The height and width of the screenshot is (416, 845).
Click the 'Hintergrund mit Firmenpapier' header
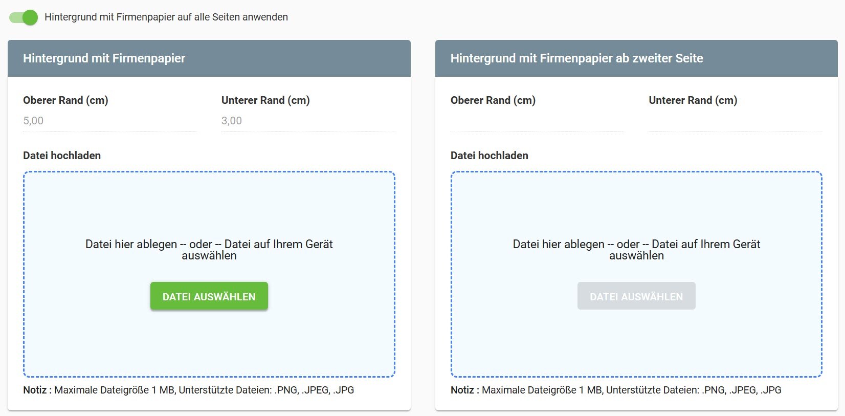pyautogui.click(x=104, y=58)
